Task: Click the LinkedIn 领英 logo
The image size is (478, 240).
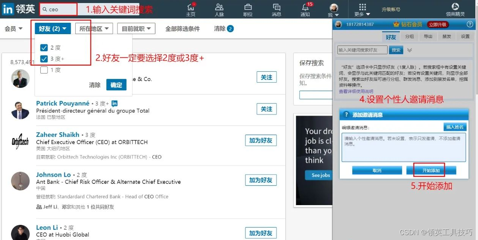Action: pos(18,9)
